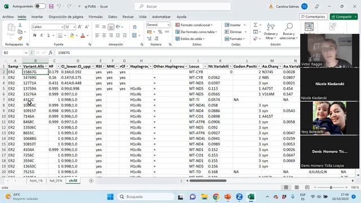Open the font size 12 dropdown

click(74, 27)
